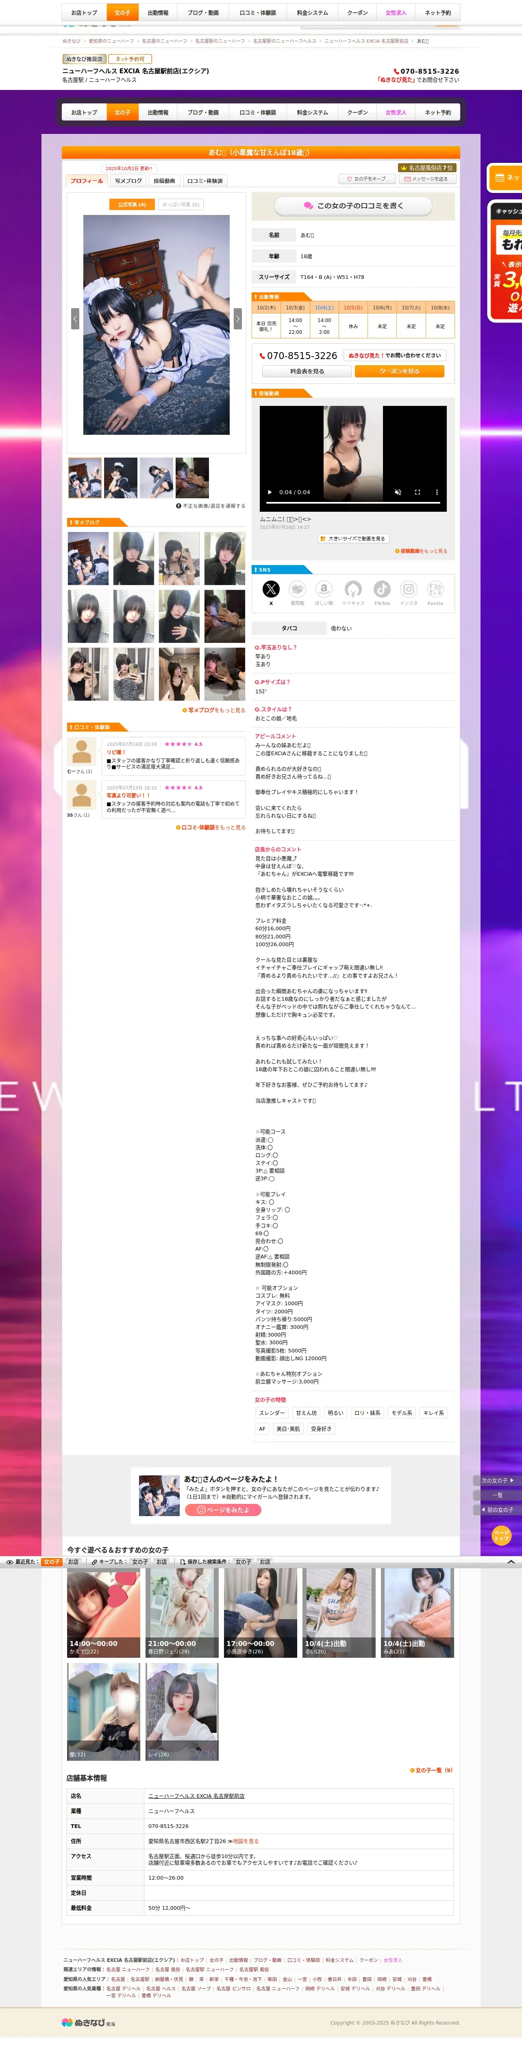Toggle 女の子 under 最近見た in bottom bar

[52, 1561]
